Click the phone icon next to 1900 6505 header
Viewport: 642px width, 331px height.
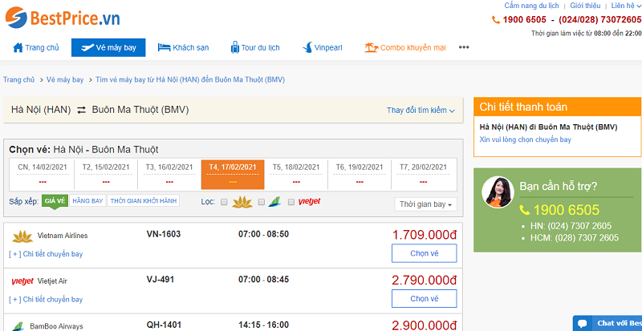click(496, 20)
